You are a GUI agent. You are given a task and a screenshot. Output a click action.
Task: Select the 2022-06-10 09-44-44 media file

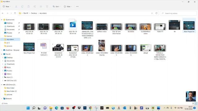point(73,27)
